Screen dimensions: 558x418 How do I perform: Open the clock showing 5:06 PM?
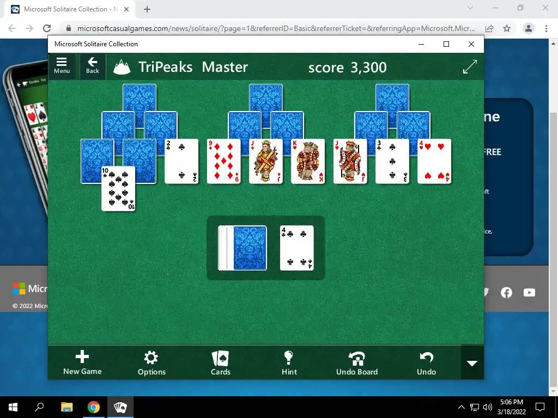click(x=511, y=407)
